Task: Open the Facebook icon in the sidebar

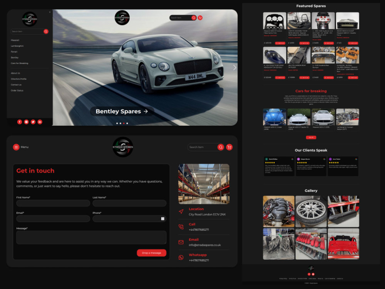Action: click(x=20, y=122)
